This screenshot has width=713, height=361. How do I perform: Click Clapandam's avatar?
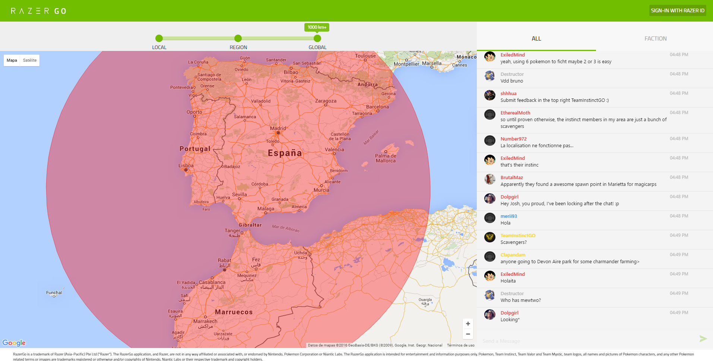tap(490, 257)
